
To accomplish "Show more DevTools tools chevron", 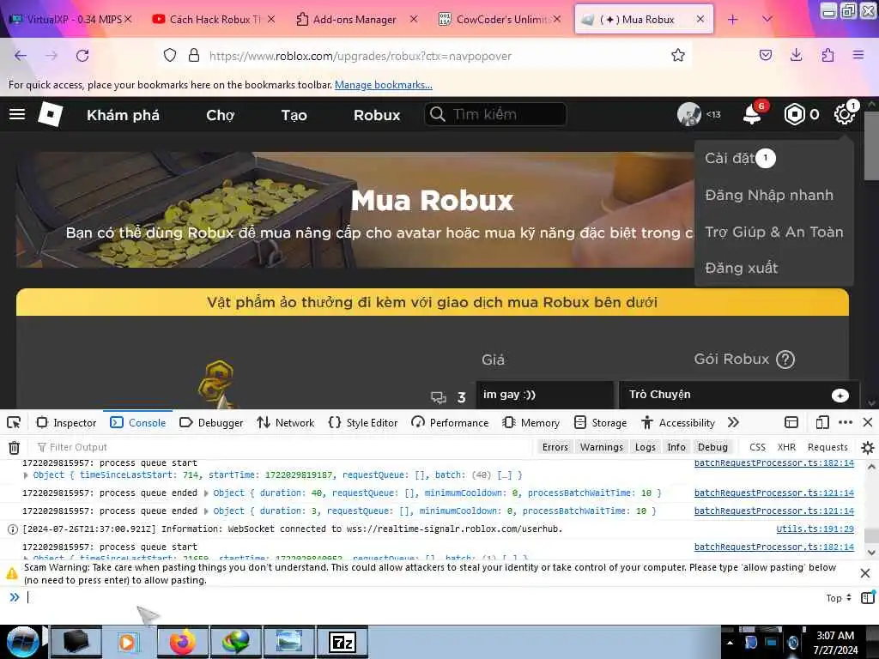I will [733, 422].
